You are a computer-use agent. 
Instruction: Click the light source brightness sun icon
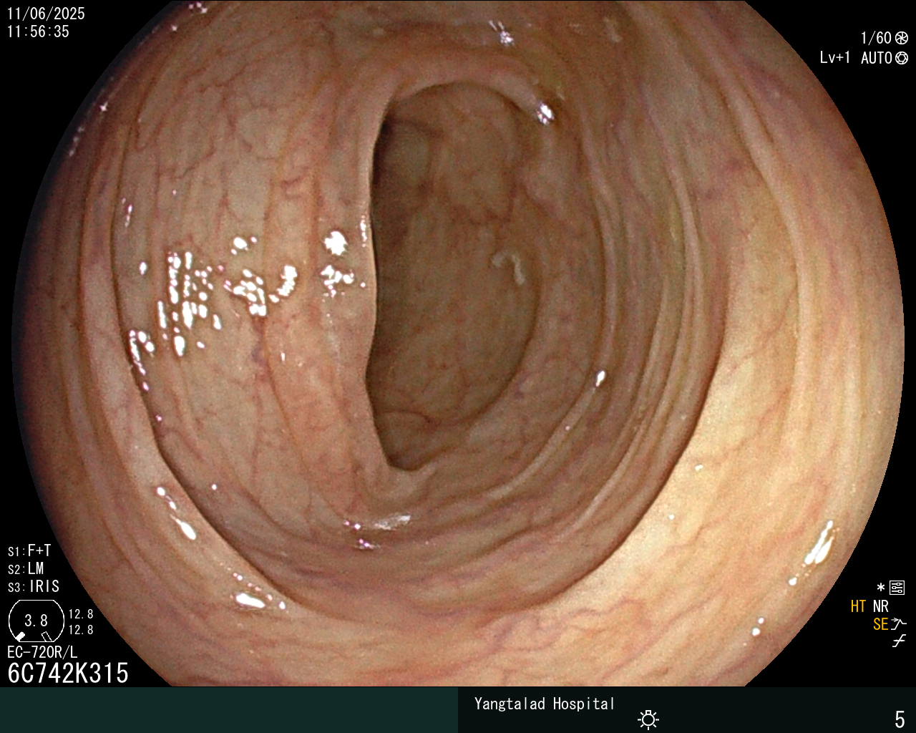(x=648, y=719)
